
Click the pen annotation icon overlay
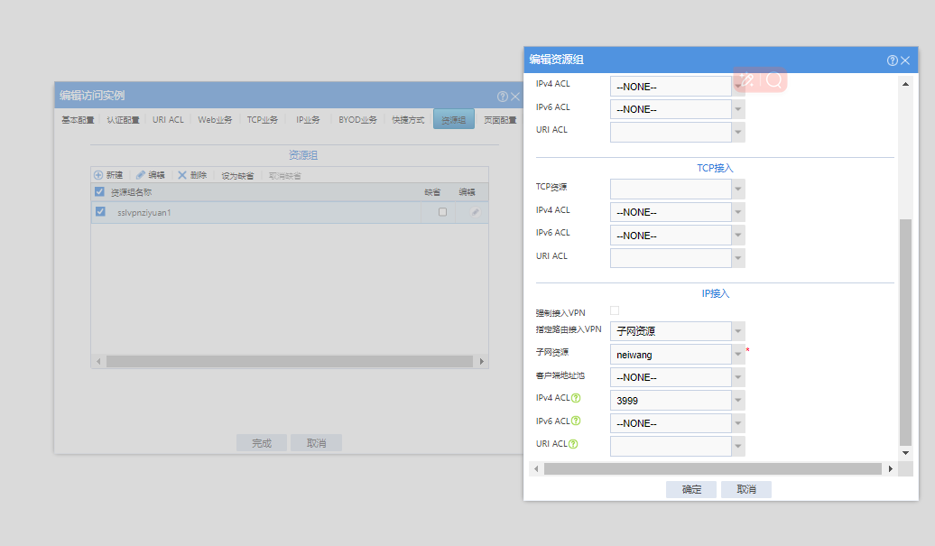(746, 79)
